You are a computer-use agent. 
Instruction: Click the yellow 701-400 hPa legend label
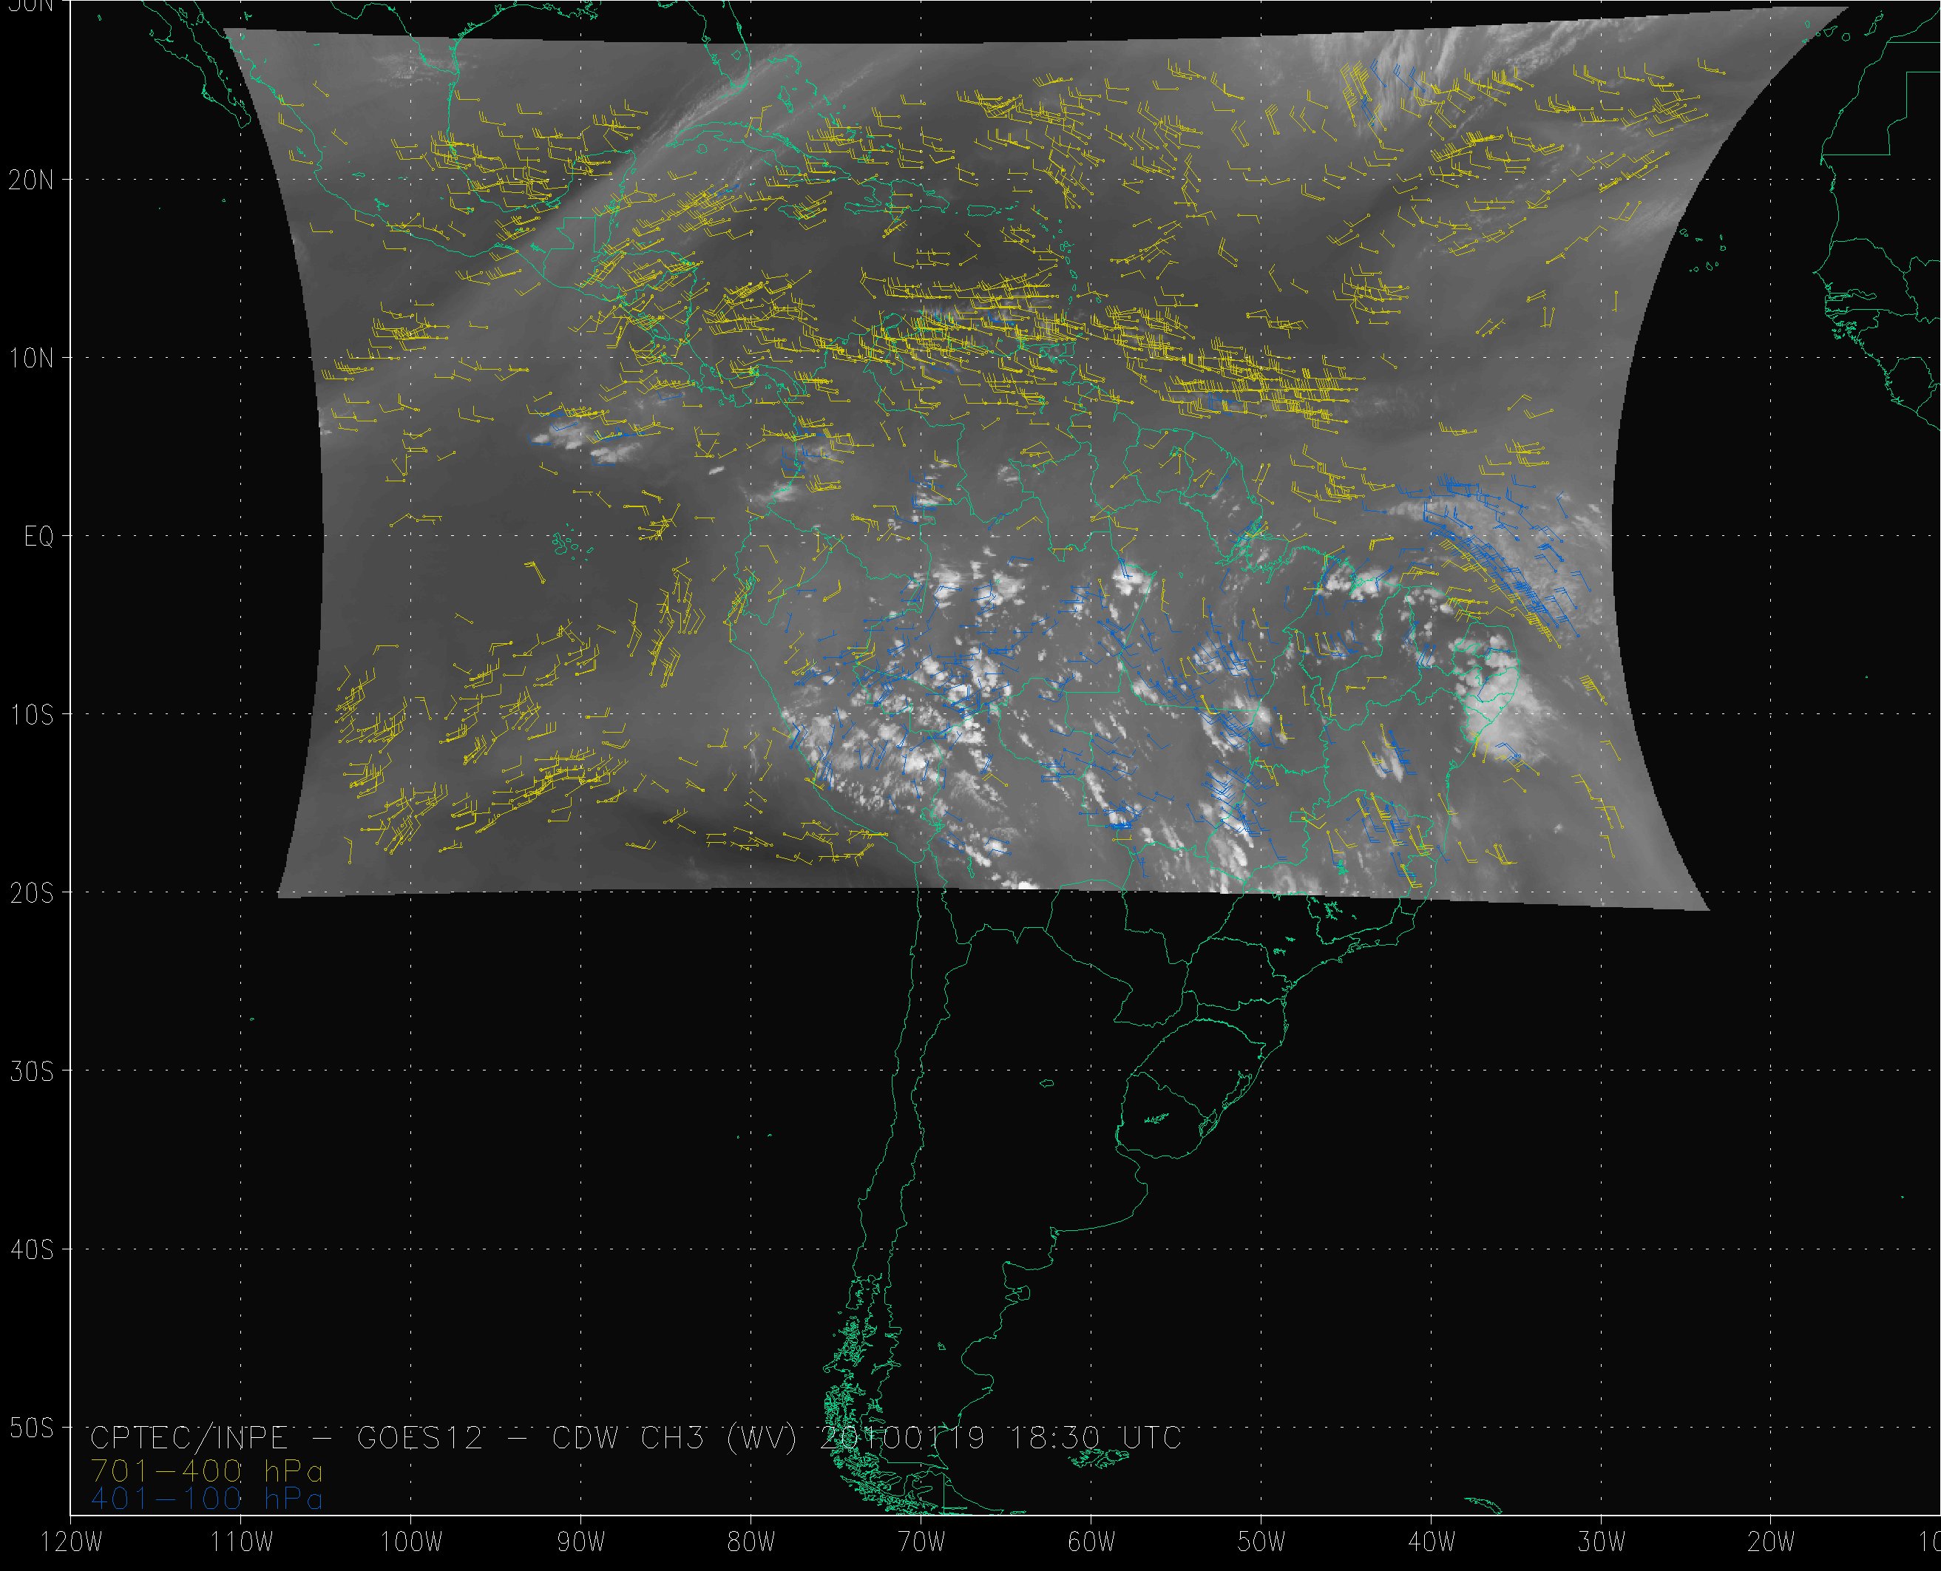point(206,1470)
